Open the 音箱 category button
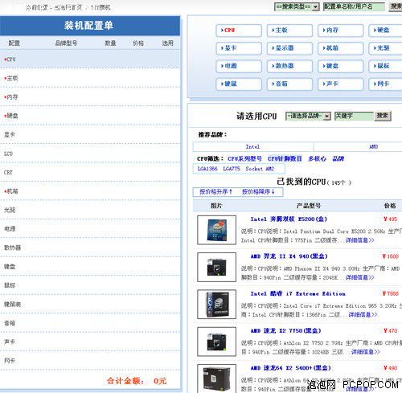 [x=289, y=84]
